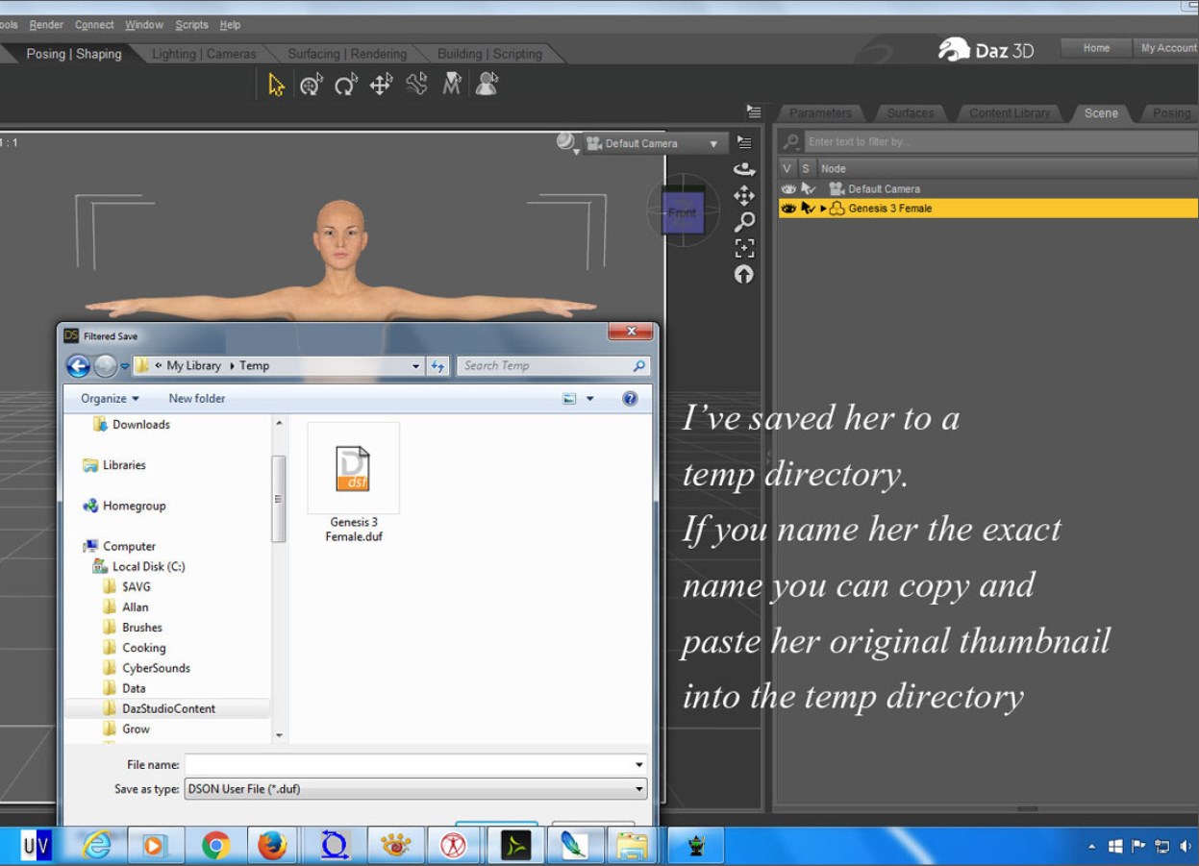The height and width of the screenshot is (866, 1199).
Task: Open the File name dropdown arrow
Action: (x=639, y=765)
